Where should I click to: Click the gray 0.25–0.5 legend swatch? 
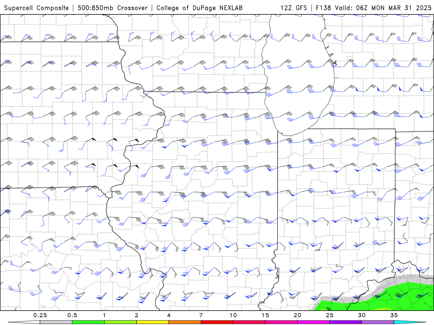[56, 322]
